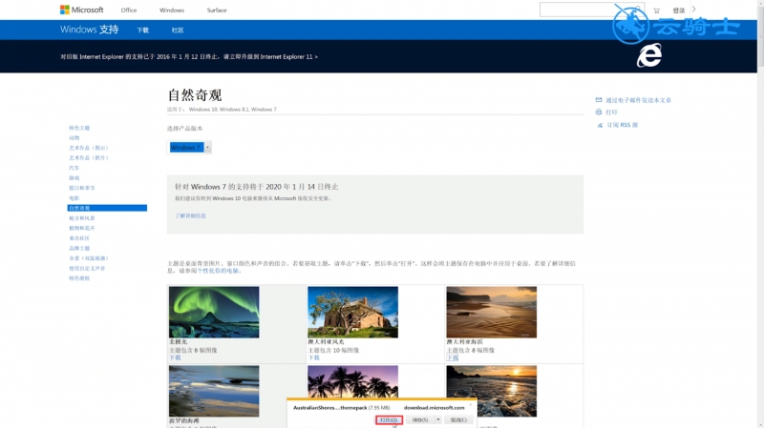The image size is (764, 428).
Task: Open 艺术作品（照片）in the sidebar
Action: [89, 157]
